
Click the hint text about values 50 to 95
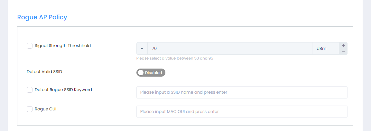pos(175,59)
